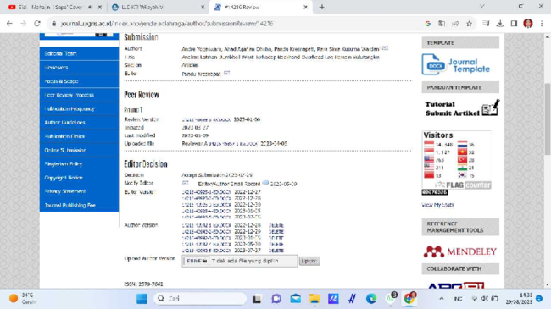Image resolution: width=551 pixels, height=309 pixels.
Task: Open Copyright Notice sidebar item
Action: 79,178
